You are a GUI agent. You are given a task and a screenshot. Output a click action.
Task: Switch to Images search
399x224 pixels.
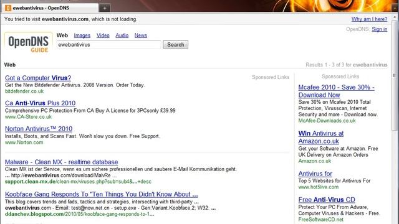tap(82, 35)
